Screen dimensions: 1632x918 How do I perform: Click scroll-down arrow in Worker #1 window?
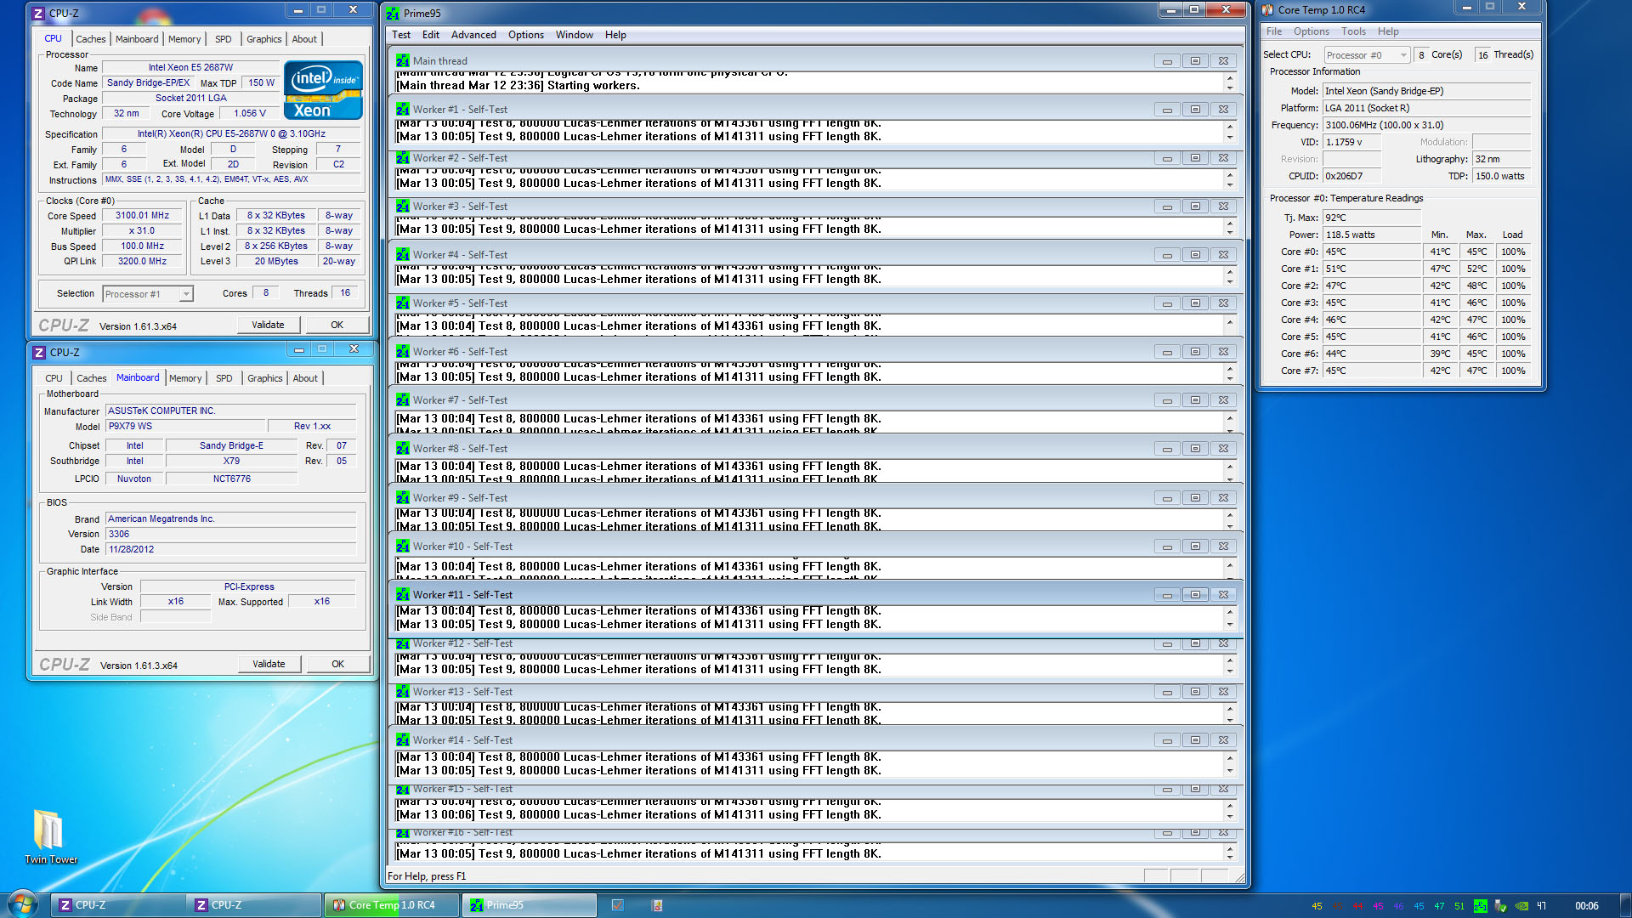[x=1230, y=138]
